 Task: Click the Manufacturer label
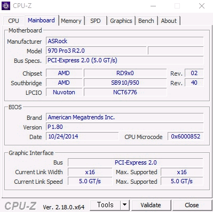coord(25,42)
